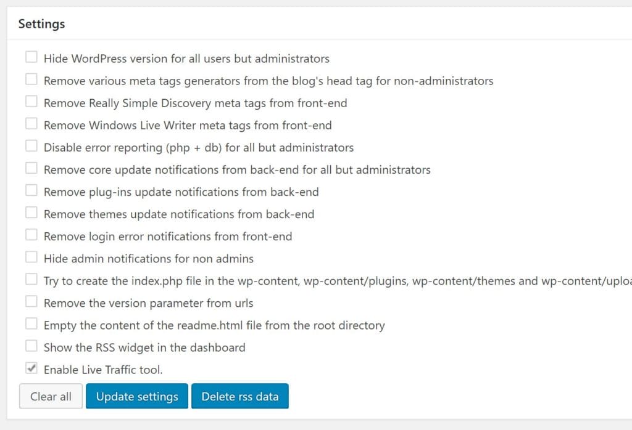Image resolution: width=632 pixels, height=430 pixels.
Task: Enable Disable error reporting (php + db) checkbox
Action: (31, 147)
